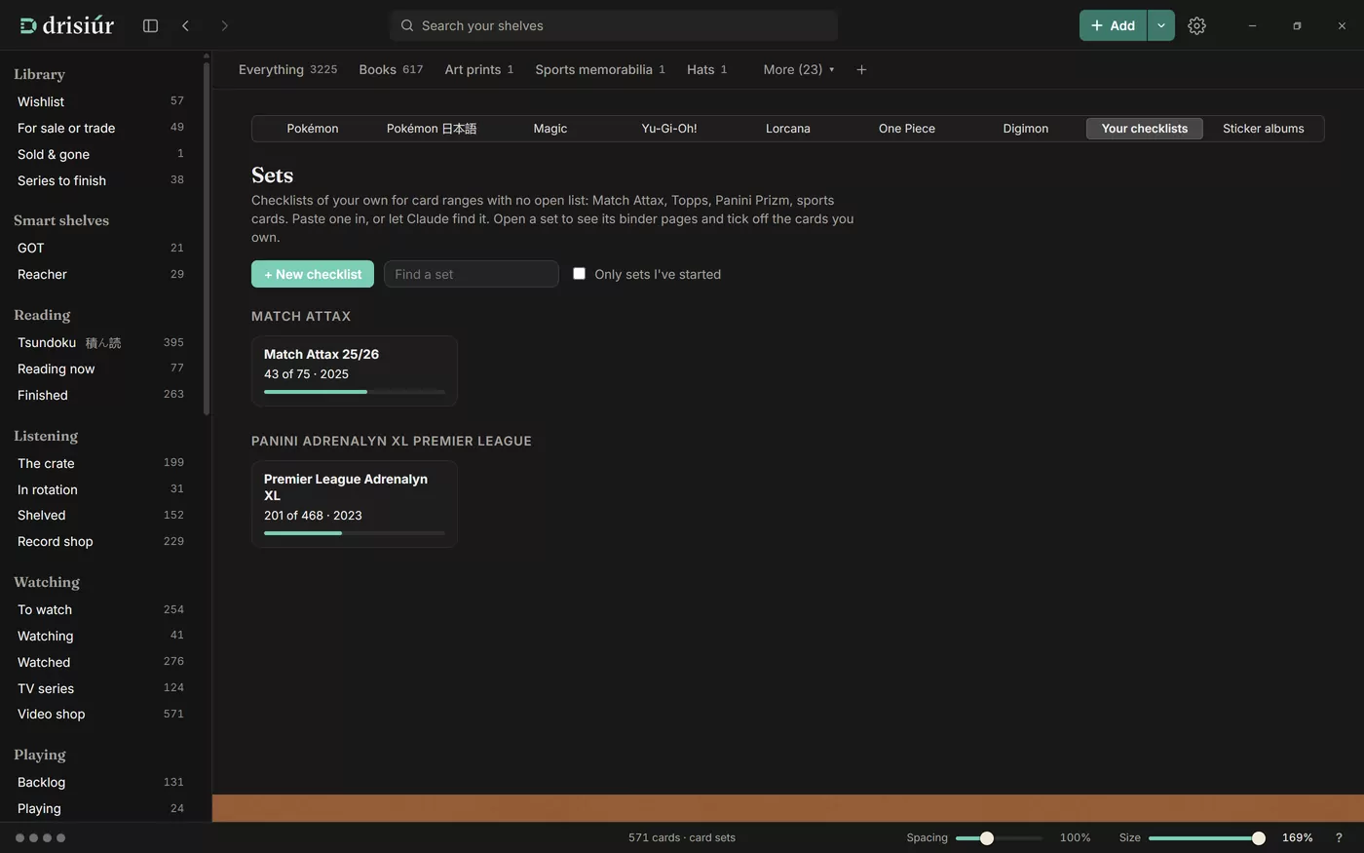Add a new shelf tab with plus icon

(x=861, y=69)
